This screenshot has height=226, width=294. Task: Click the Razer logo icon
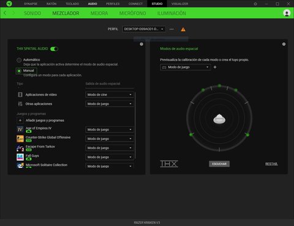[x=9, y=4]
